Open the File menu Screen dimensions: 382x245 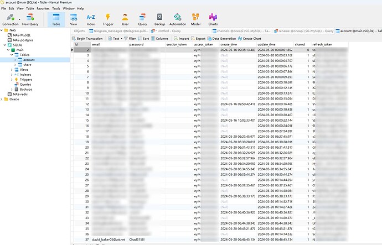4,8
